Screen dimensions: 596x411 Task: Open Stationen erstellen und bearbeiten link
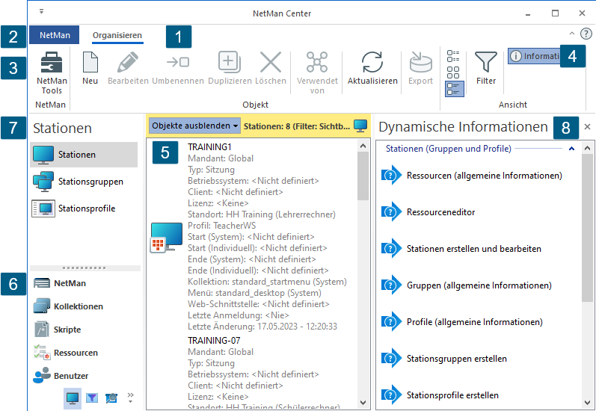click(x=473, y=249)
